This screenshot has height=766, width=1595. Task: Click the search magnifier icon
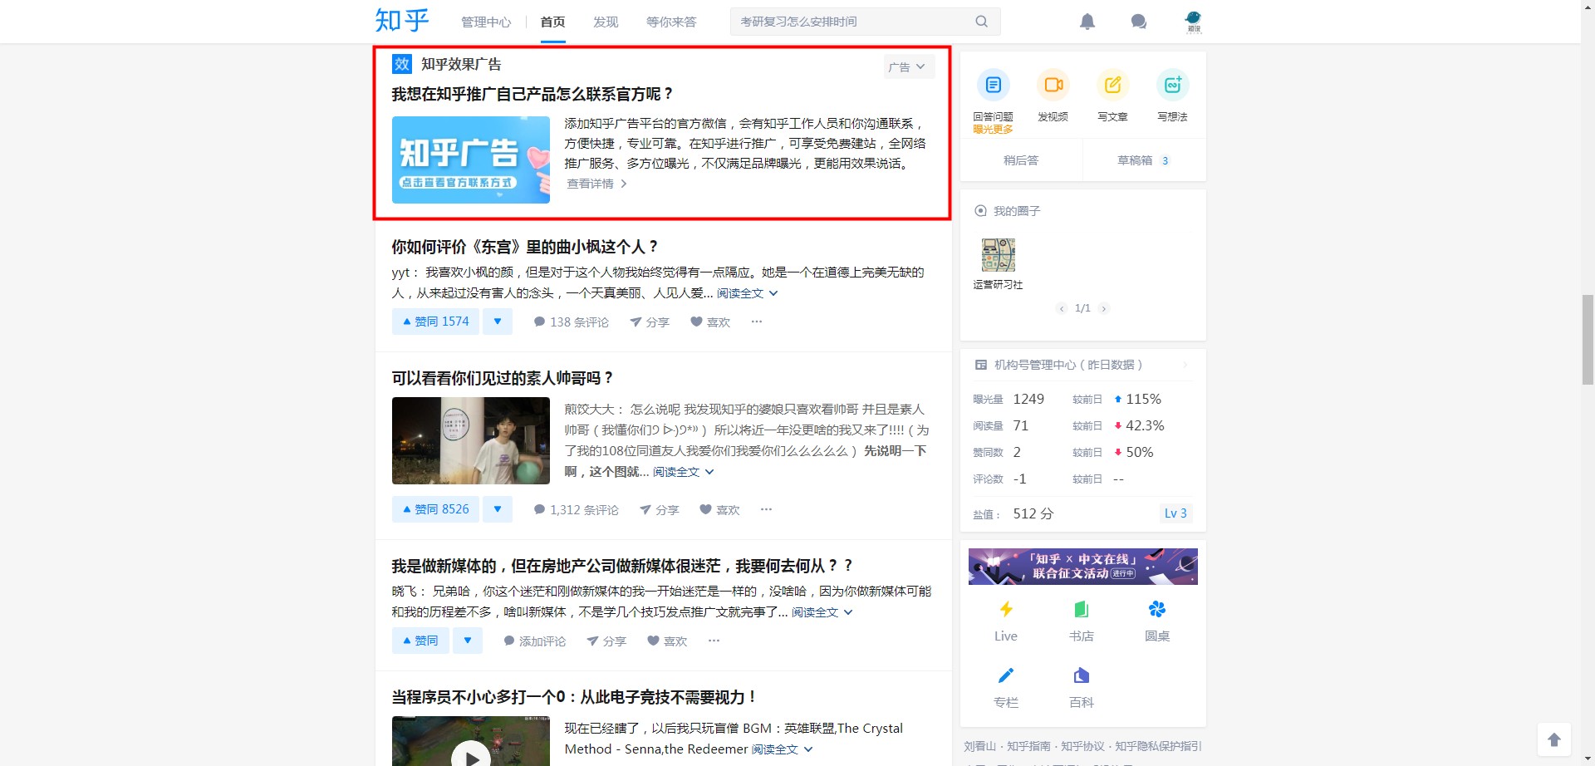(x=982, y=22)
